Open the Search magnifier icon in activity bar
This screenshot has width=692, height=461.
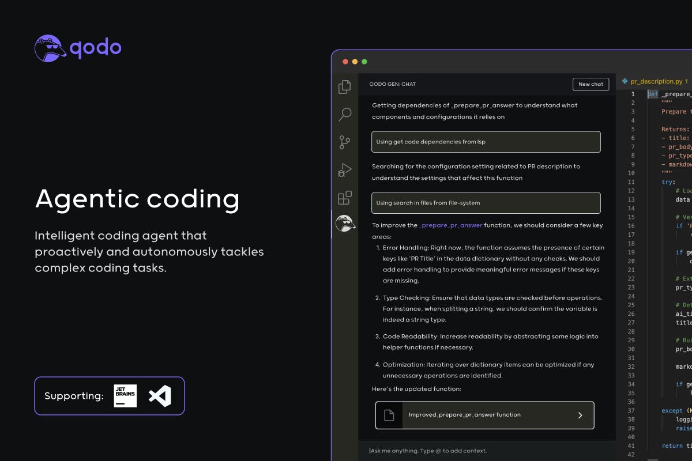(x=345, y=114)
